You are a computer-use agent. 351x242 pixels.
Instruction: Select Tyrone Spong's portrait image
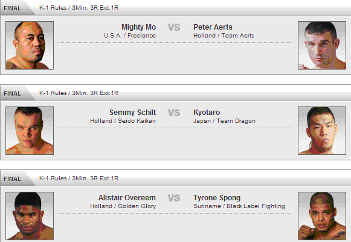[322, 216]
